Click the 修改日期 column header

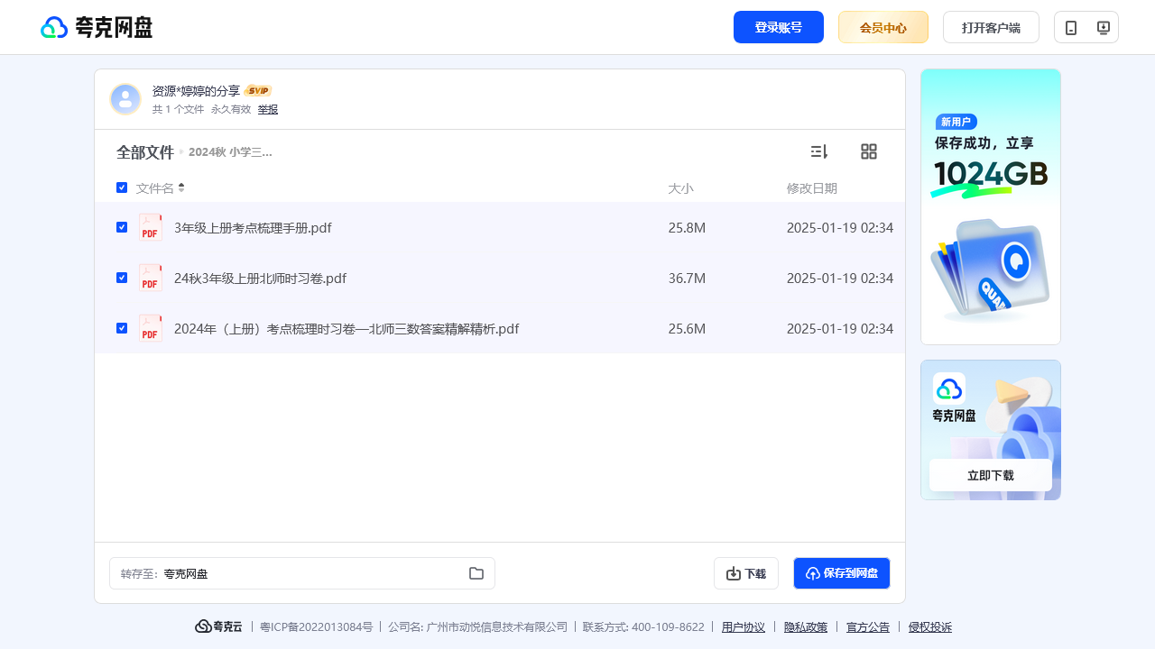tap(812, 188)
